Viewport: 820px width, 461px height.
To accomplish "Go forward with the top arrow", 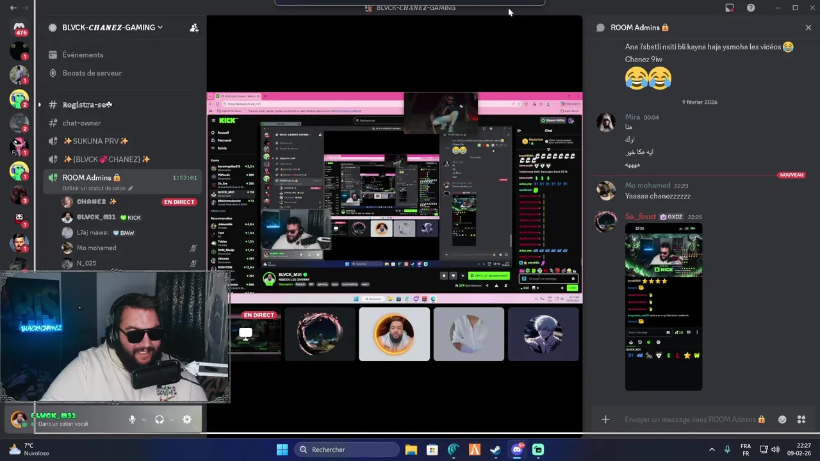I will pos(26,8).
